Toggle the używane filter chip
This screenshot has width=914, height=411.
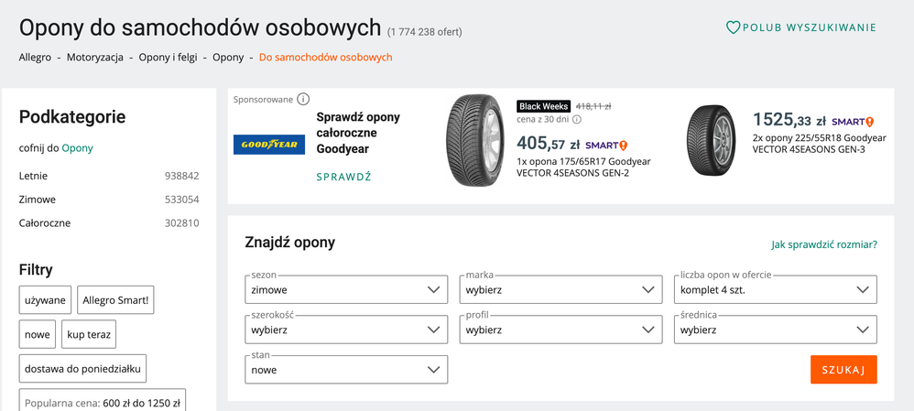tap(46, 299)
